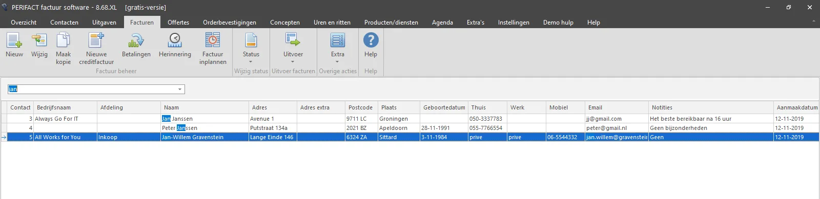This screenshot has height=199, width=820.
Task: Expand the search box dropdown arrow
Action: pyautogui.click(x=180, y=90)
